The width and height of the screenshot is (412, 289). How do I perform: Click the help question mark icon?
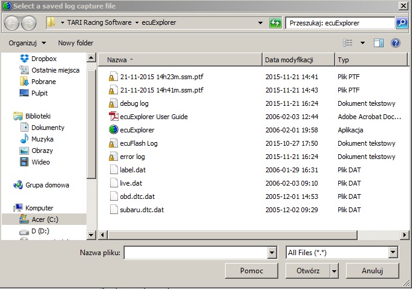point(396,43)
